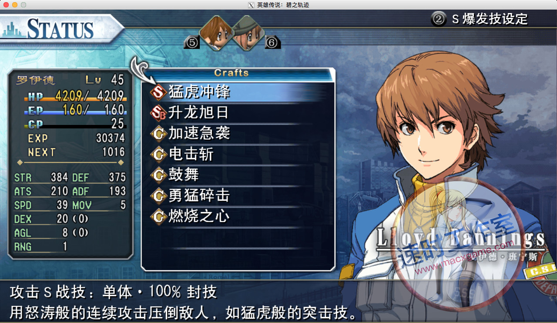This screenshot has height=323, width=557.
Task: Select Lloyd's brown-haired portrait thumbnail
Action: click(x=215, y=33)
